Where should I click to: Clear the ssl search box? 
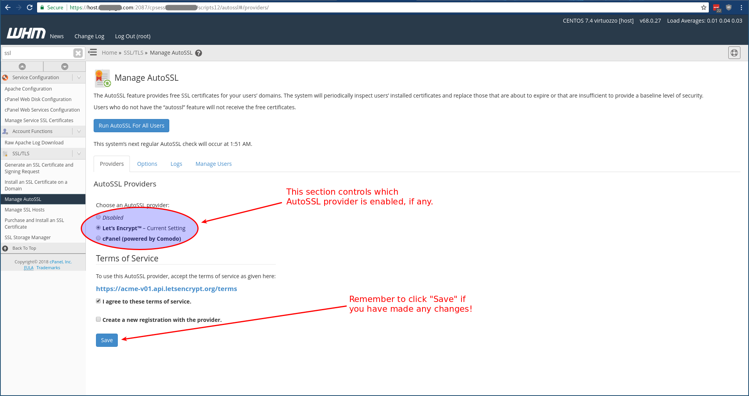[78, 53]
